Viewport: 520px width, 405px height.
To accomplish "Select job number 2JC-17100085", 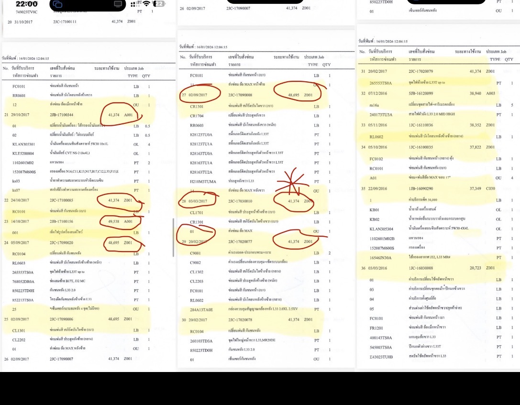I will (x=61, y=200).
